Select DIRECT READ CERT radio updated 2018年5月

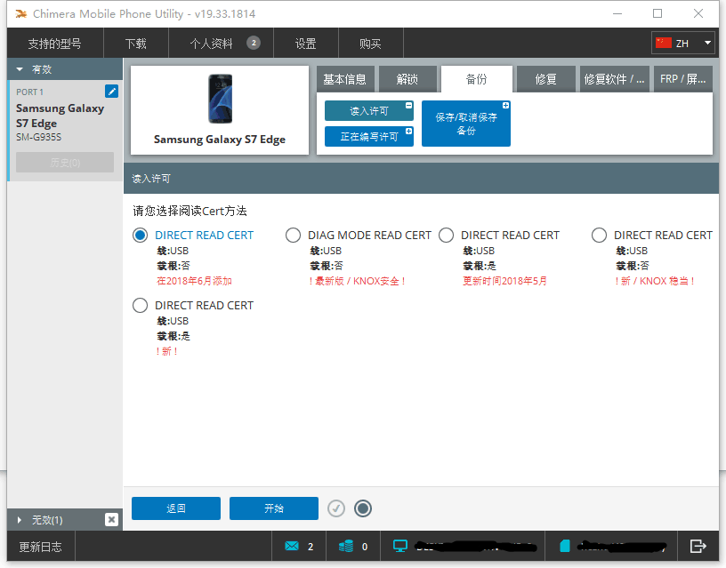(447, 235)
